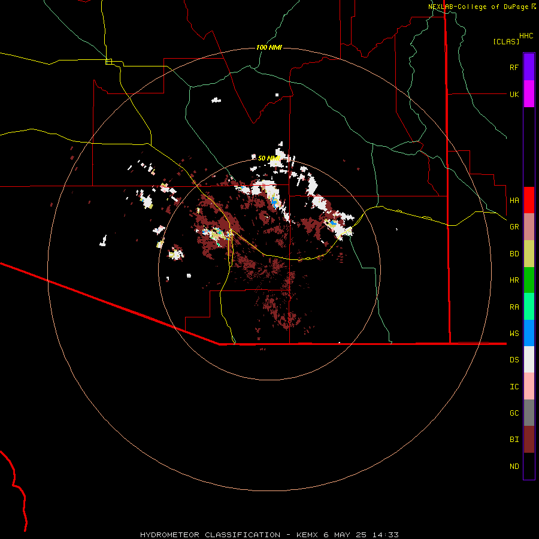This screenshot has height=539, width=539.
Task: Click the HYDROMETEOR CLASSIFICATION title text
Action: click(210, 535)
